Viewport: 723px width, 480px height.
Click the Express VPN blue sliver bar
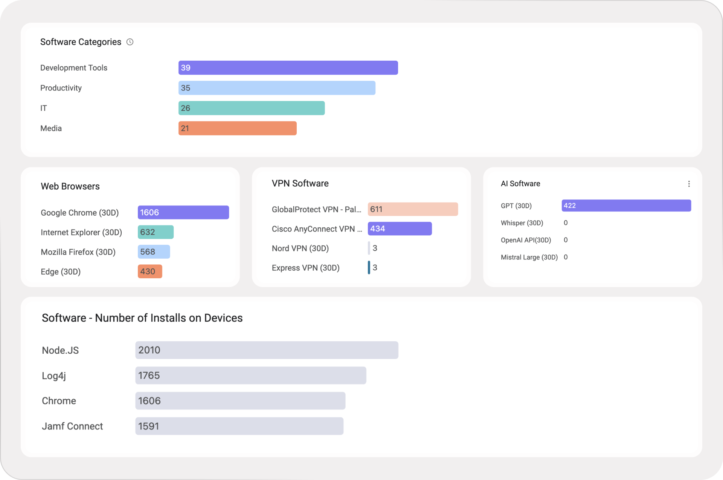click(369, 268)
